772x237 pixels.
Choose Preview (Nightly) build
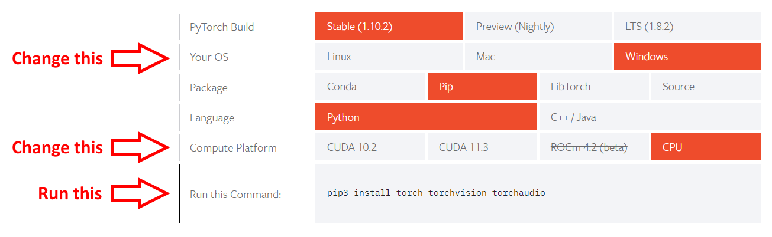pos(538,27)
